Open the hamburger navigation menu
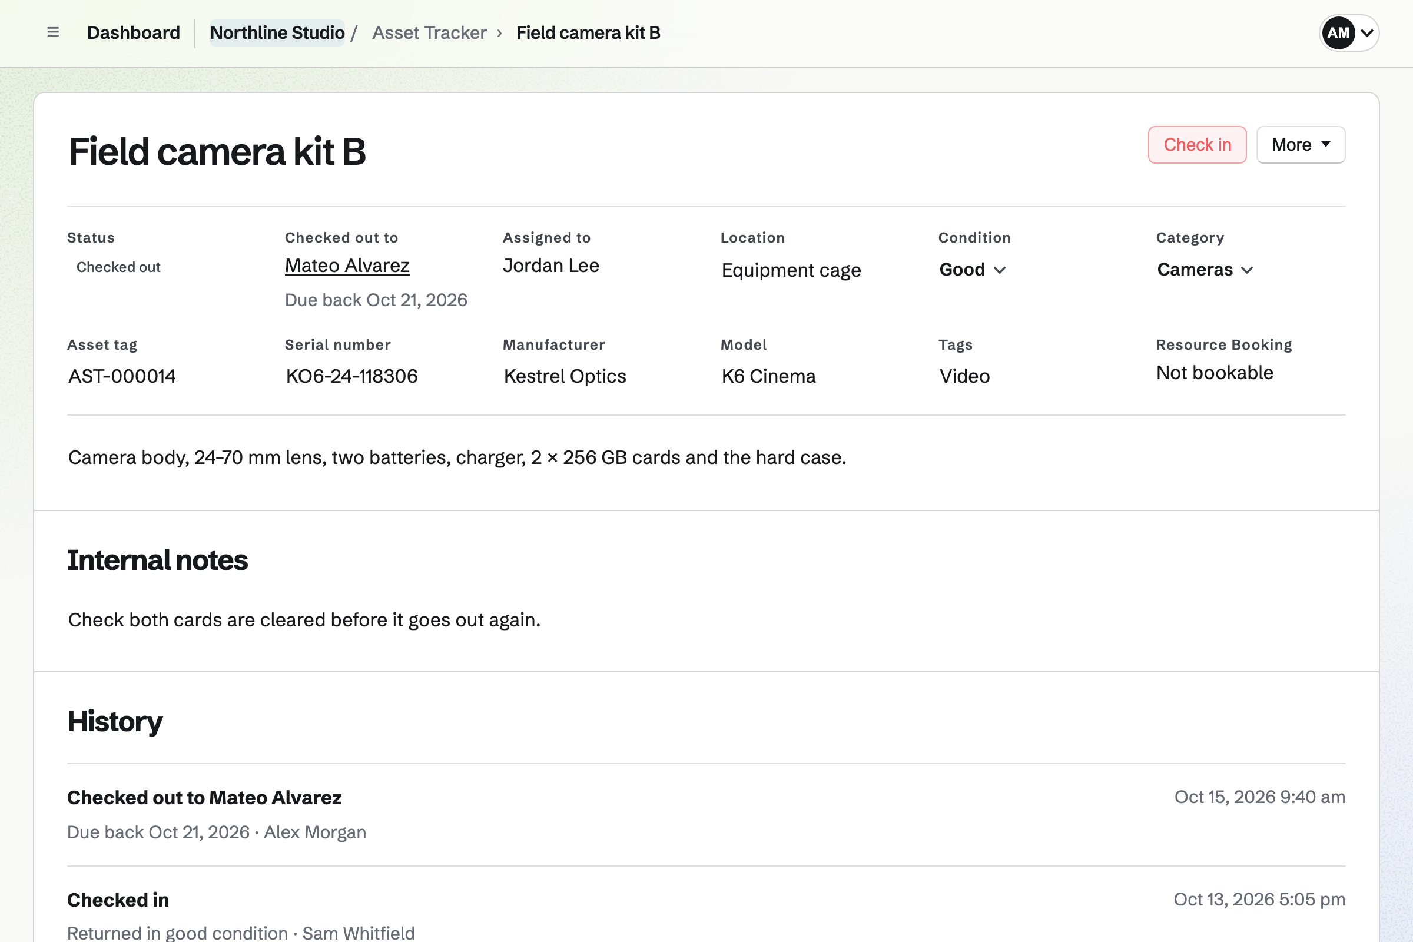 point(53,32)
